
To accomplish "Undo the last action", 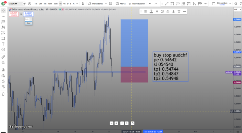I will point(150,4).
